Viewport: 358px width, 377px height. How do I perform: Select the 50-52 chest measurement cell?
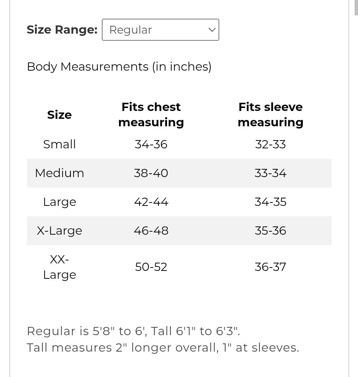(x=151, y=267)
